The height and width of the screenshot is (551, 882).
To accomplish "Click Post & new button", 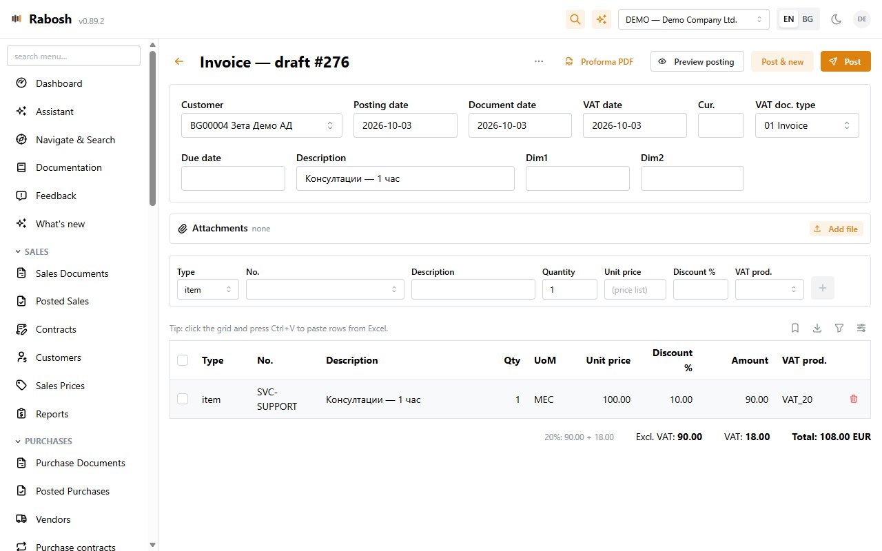I will (782, 61).
